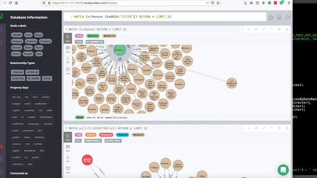Switch DIRECTED result frame to Graph view
Screen dimensions: 317x178
[68, 137]
